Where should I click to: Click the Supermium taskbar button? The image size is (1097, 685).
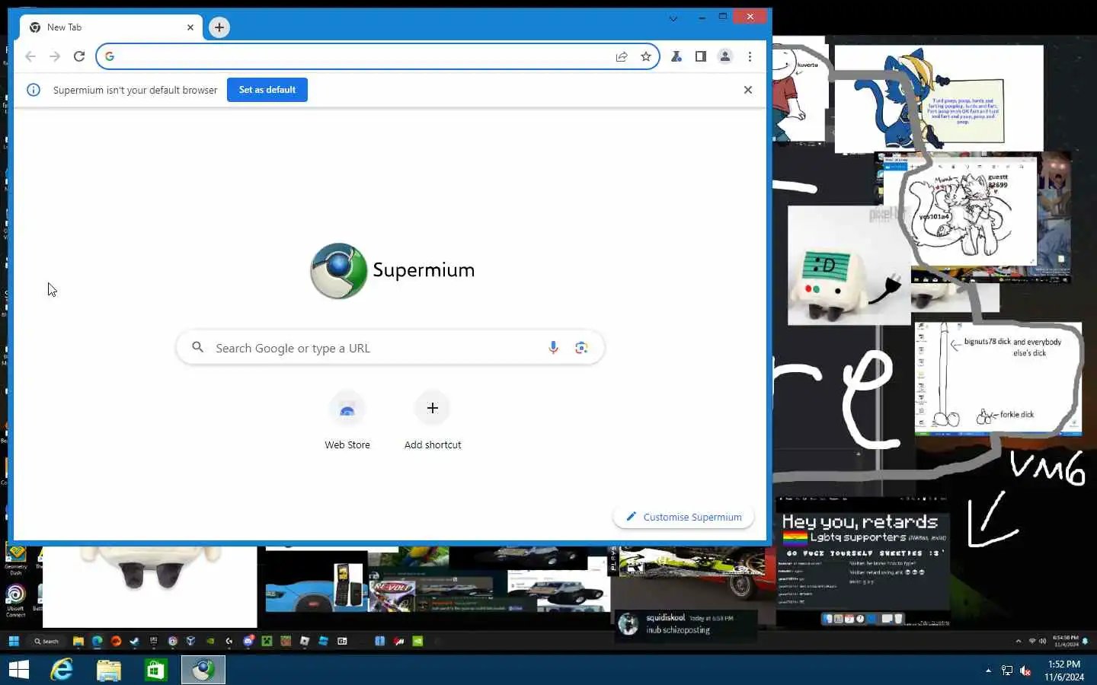(203, 670)
